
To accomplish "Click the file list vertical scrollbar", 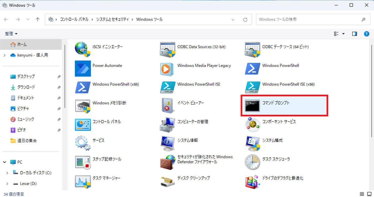I will coord(371,90).
